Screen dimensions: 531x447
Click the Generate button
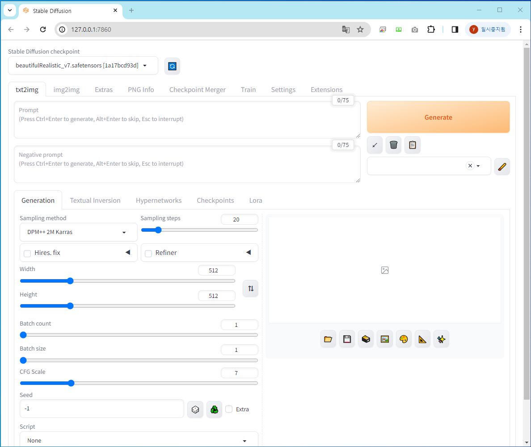pyautogui.click(x=438, y=117)
